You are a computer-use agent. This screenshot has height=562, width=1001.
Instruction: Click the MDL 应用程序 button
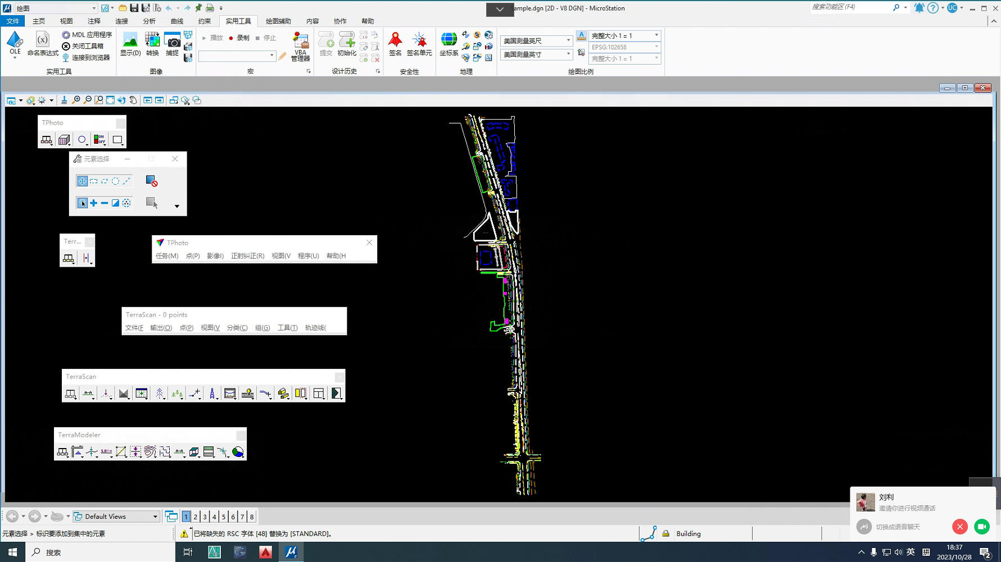87,35
